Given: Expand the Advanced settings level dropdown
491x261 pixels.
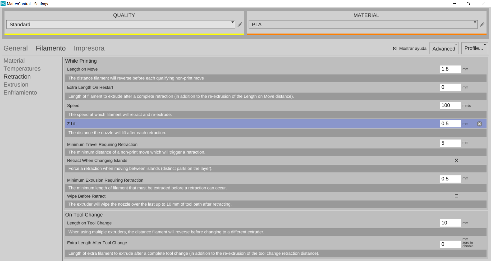Looking at the screenshot, I should click(444, 49).
